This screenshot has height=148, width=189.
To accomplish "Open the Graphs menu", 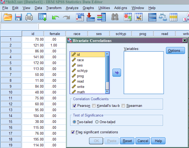I will (x=88, y=8).
